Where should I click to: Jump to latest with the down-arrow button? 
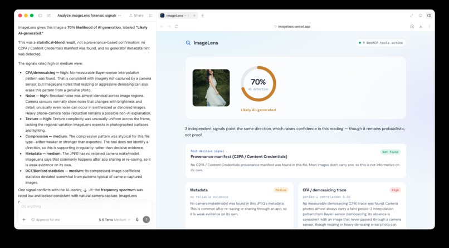pos(85,190)
